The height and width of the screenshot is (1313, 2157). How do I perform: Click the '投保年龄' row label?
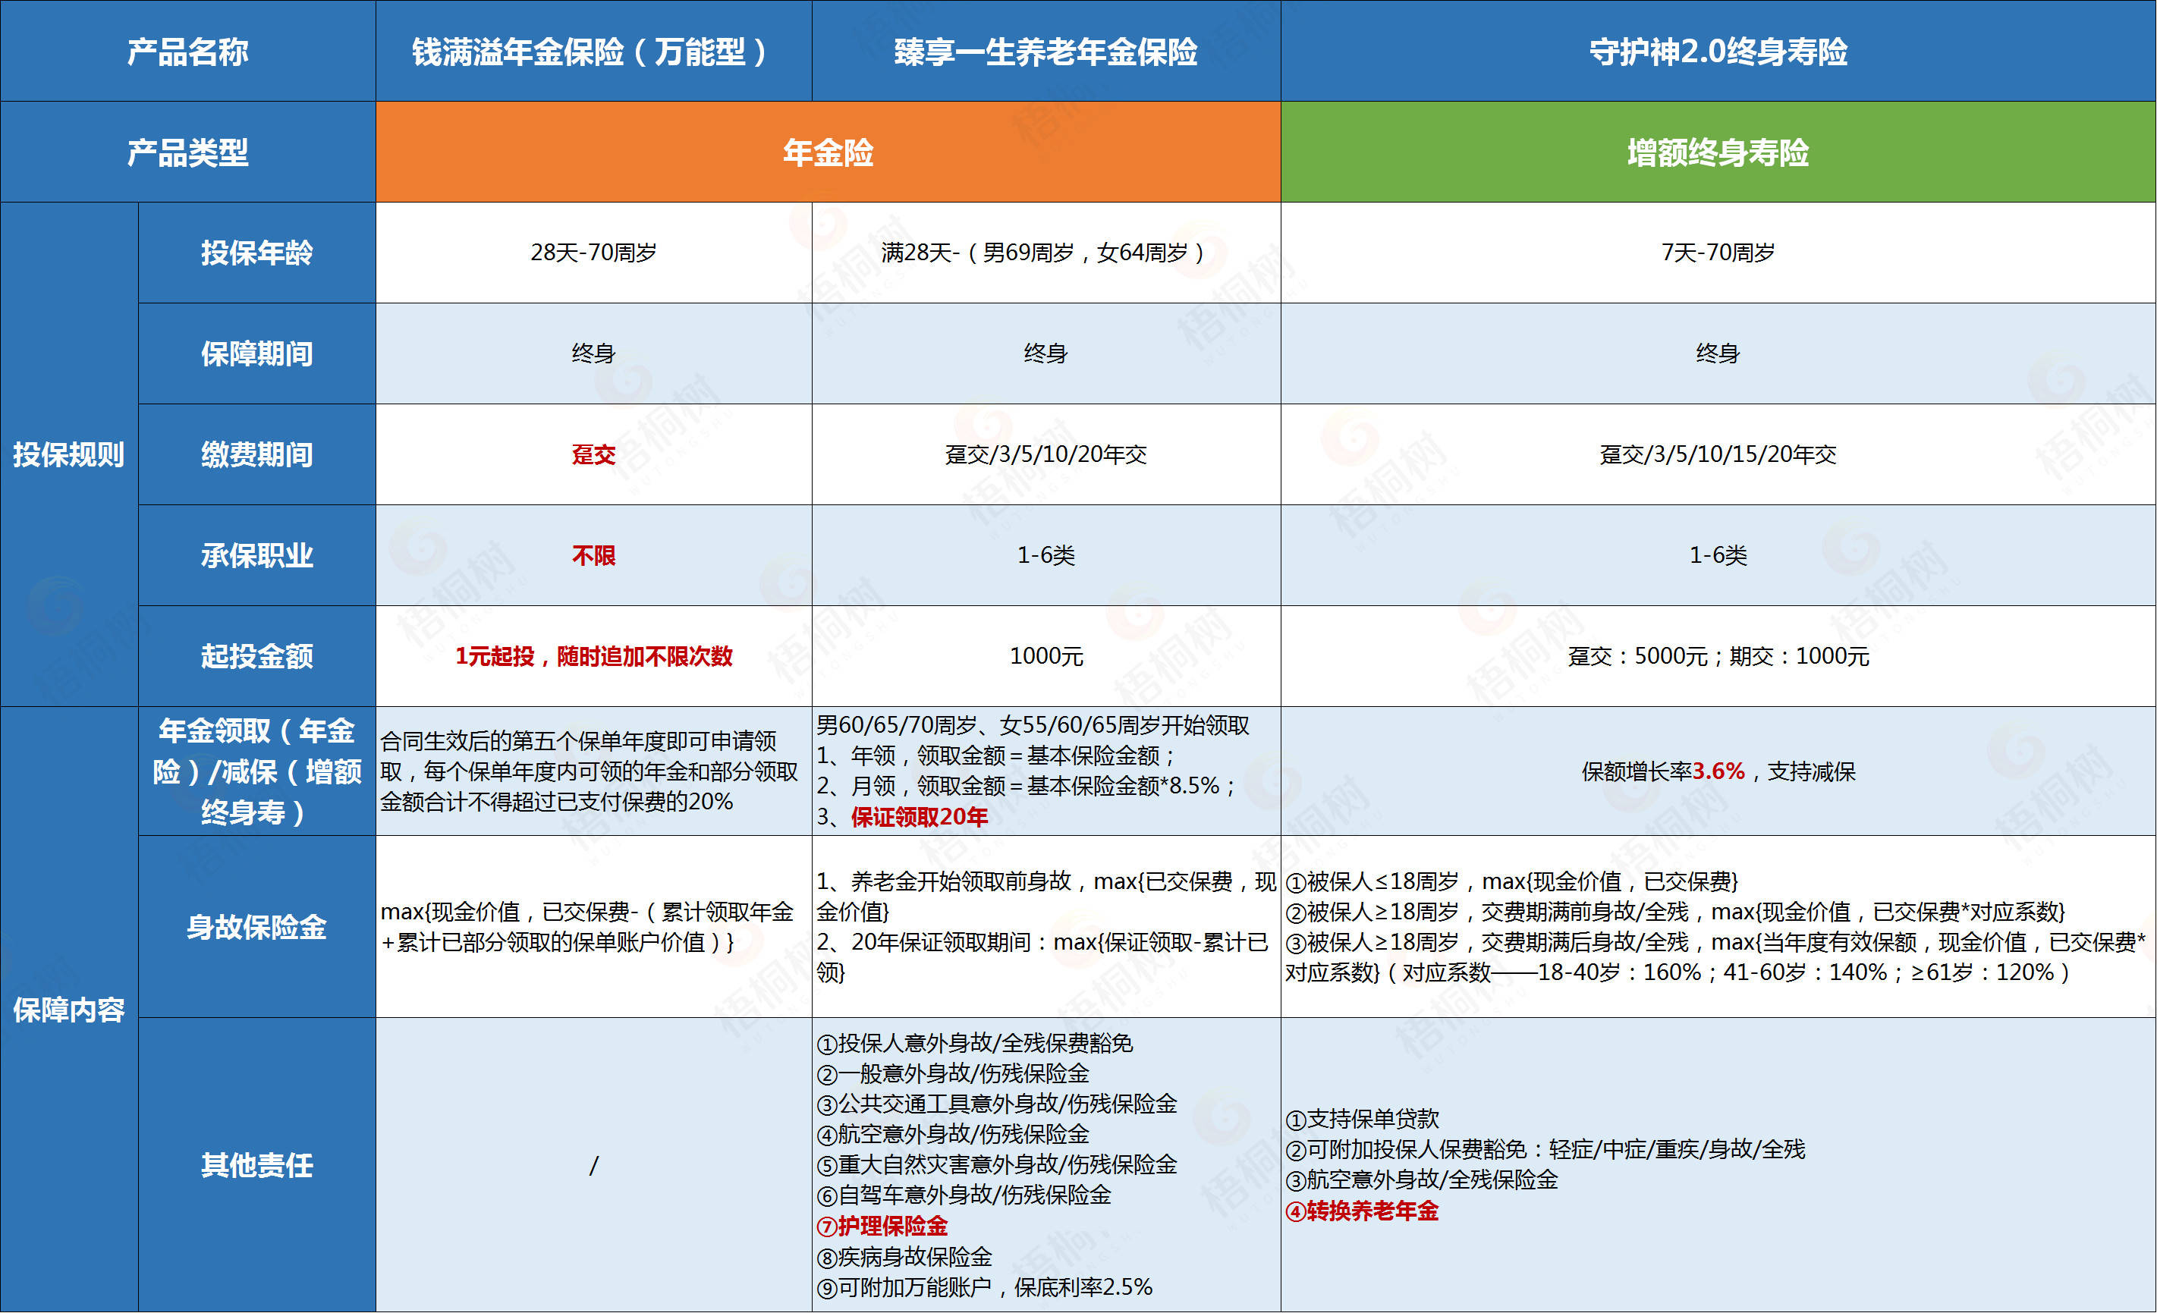click(x=256, y=253)
